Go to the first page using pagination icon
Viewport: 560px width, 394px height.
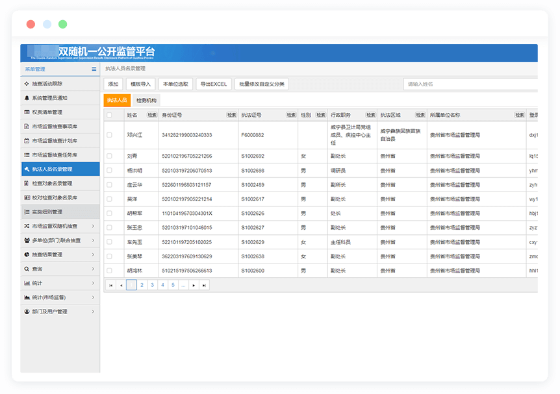tap(110, 285)
